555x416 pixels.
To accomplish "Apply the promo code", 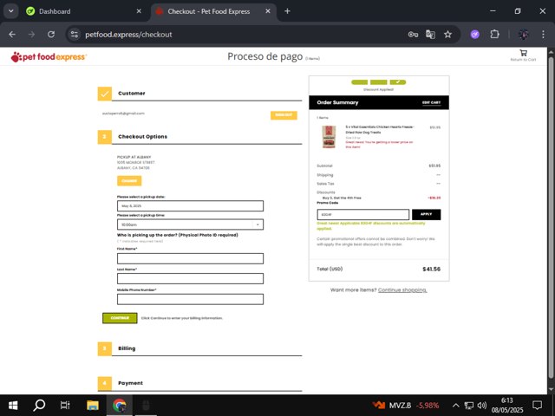I will [x=426, y=214].
